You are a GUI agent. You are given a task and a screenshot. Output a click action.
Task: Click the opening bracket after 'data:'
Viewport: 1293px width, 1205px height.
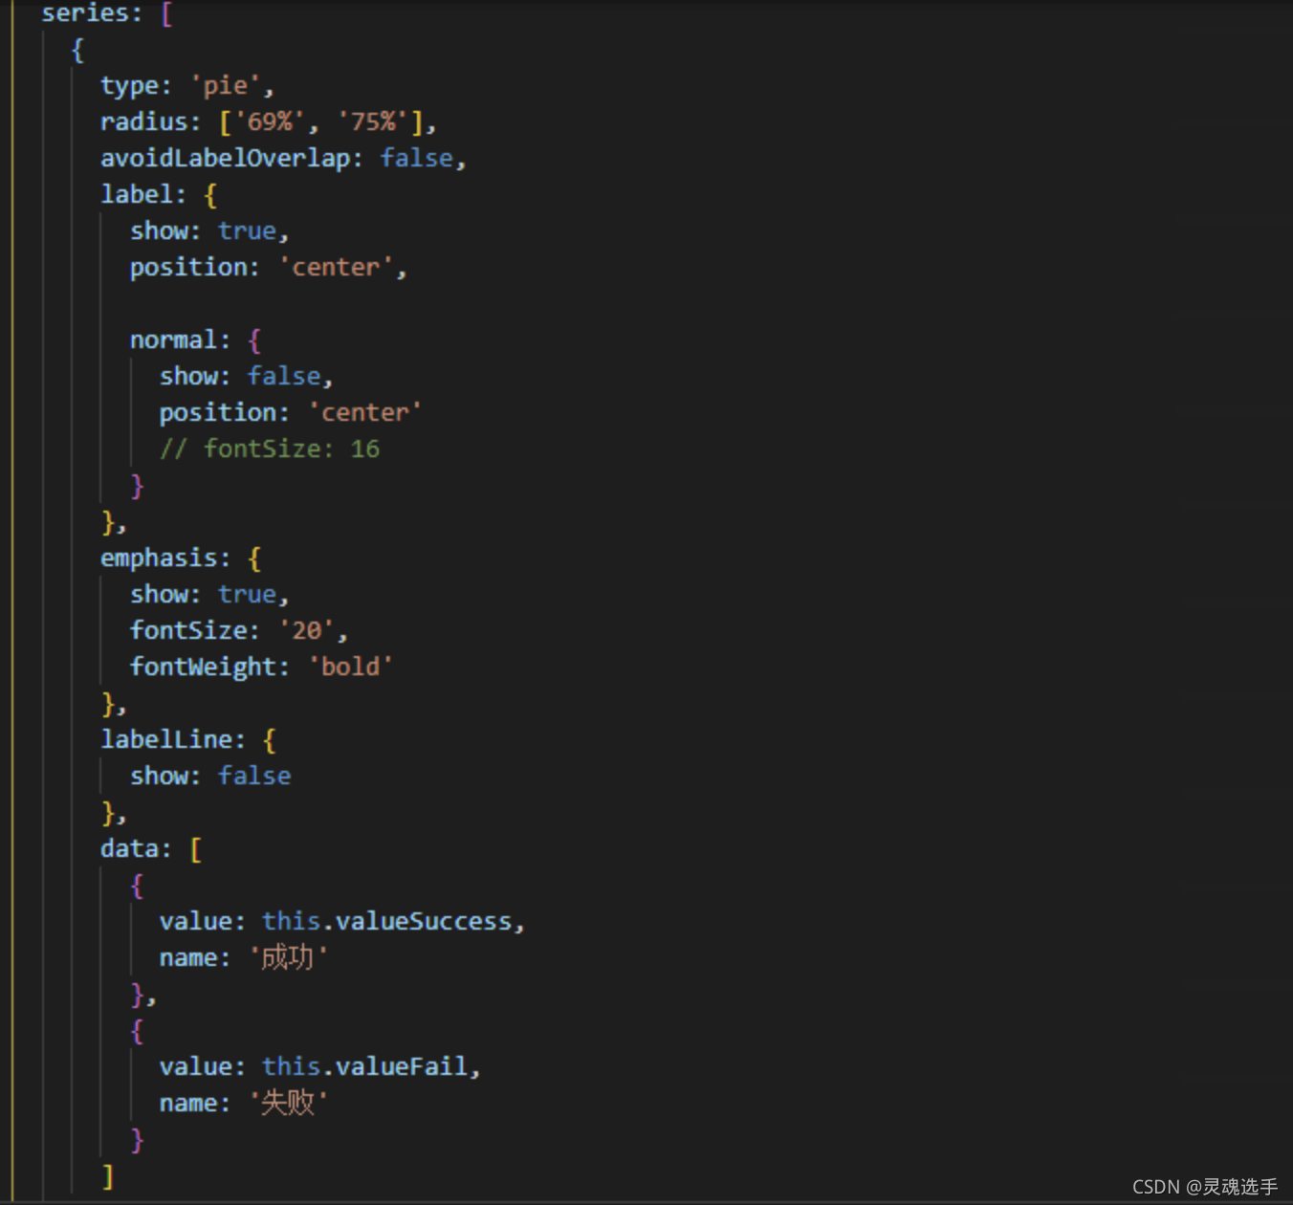[196, 848]
